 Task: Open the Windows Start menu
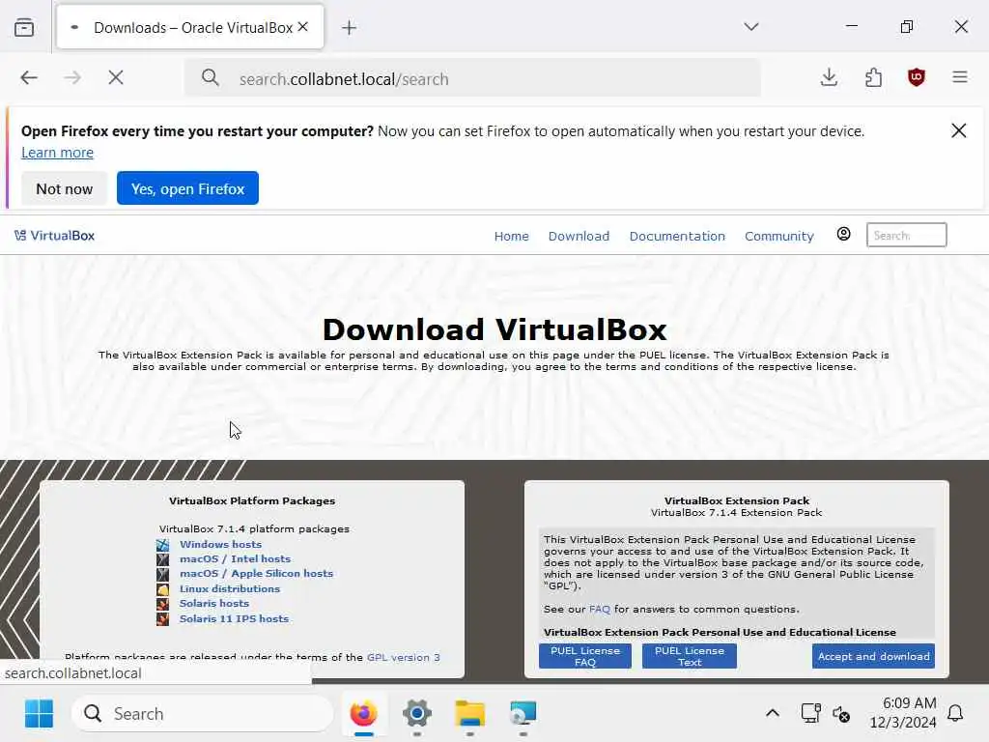coord(39,714)
